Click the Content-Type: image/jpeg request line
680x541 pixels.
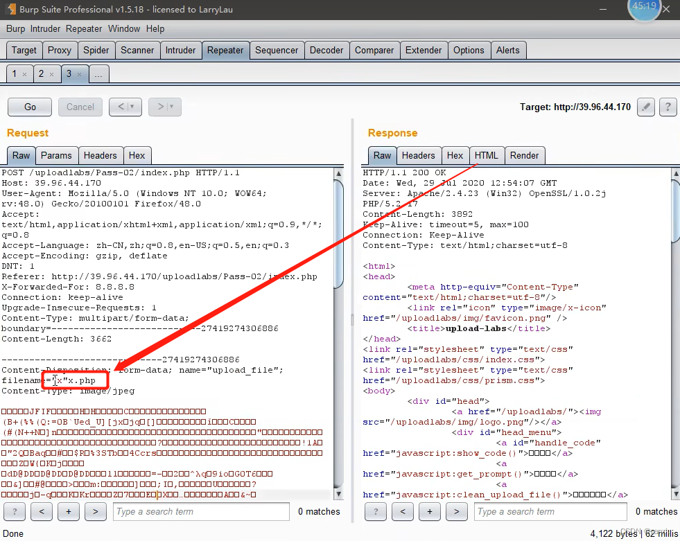[68, 391]
